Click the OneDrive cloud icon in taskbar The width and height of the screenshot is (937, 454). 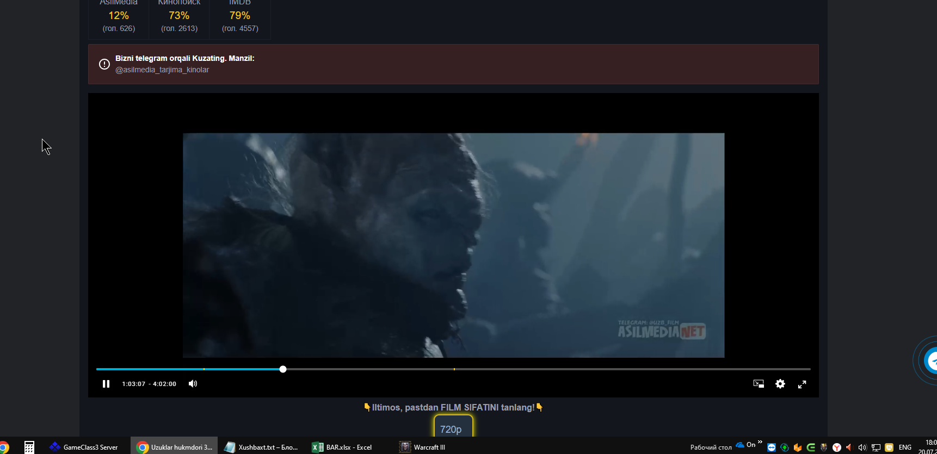(740, 445)
